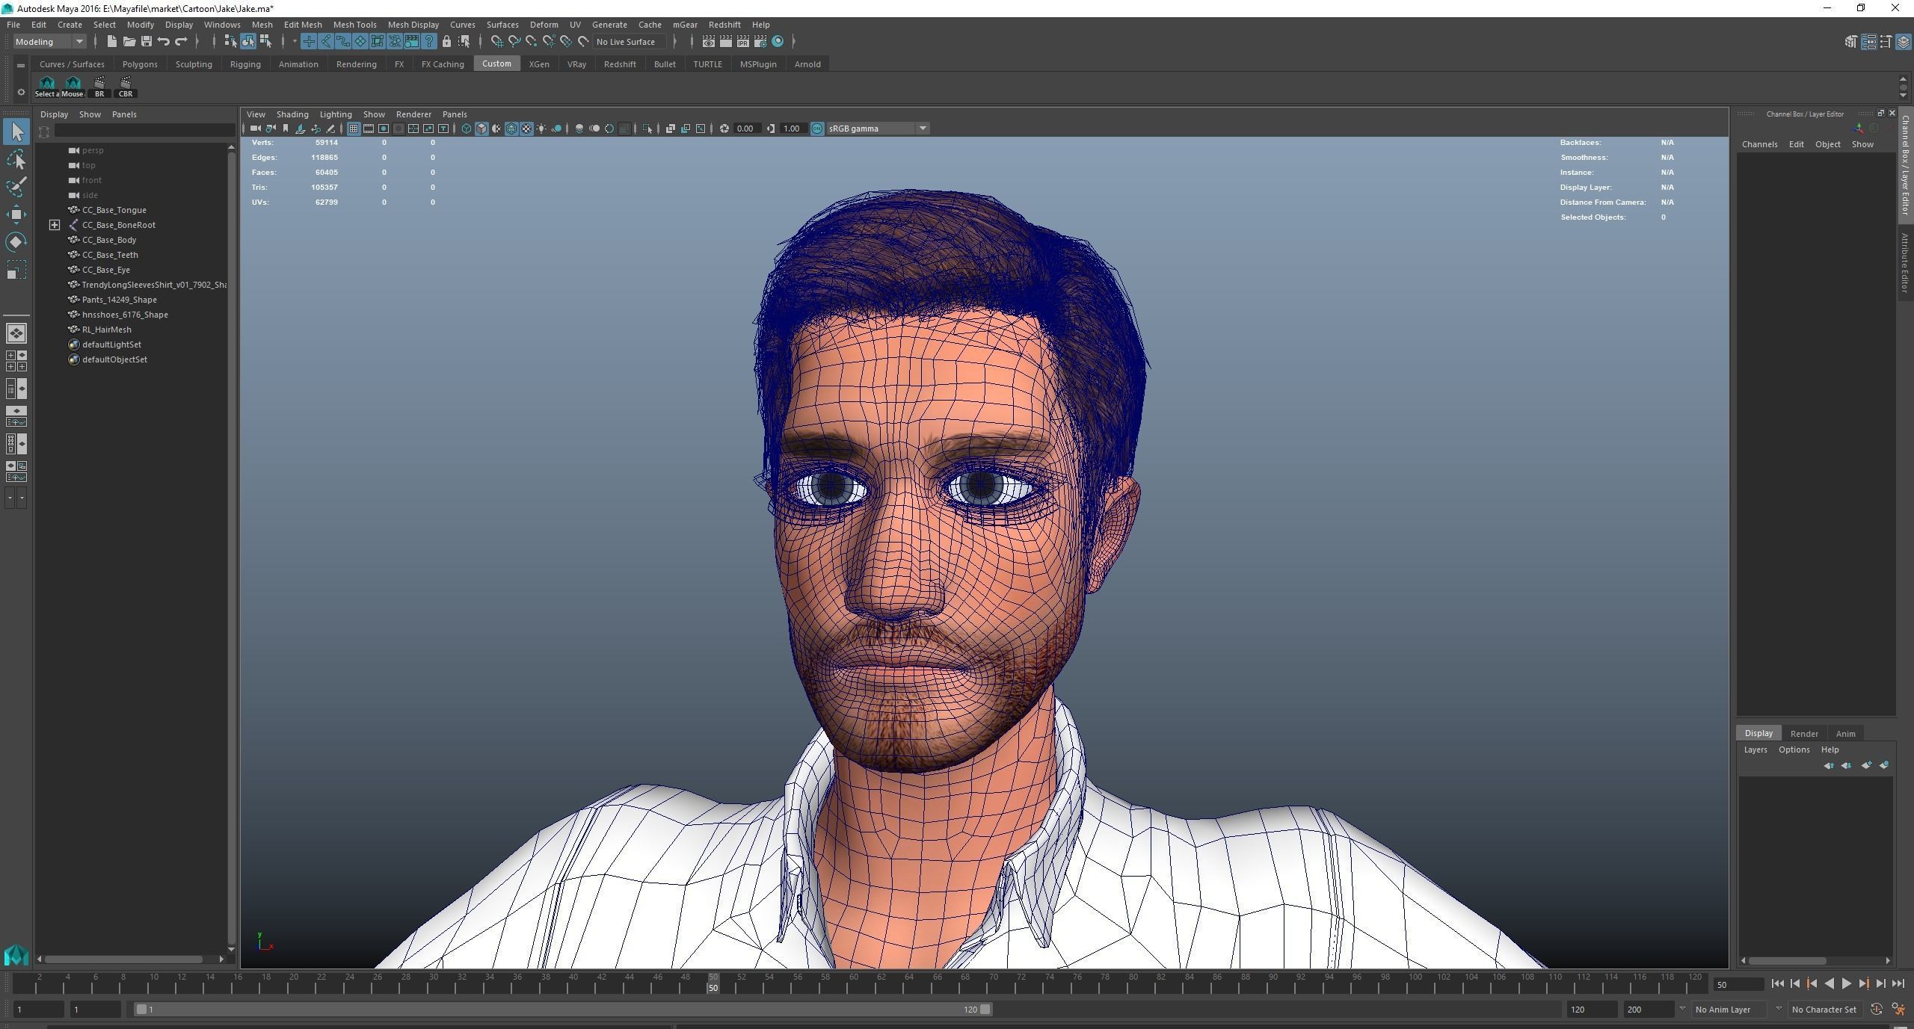Image resolution: width=1914 pixels, height=1029 pixels.
Task: Open Render Settings from the status line
Action: (x=760, y=42)
